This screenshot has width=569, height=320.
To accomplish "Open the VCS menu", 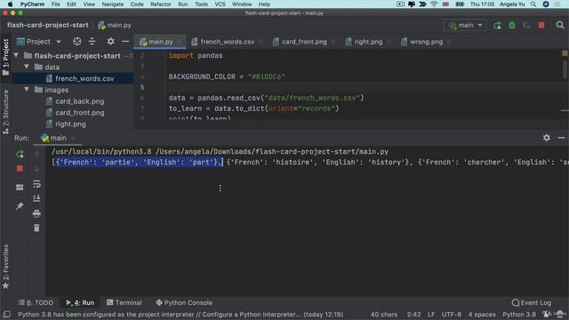I will click(220, 4).
